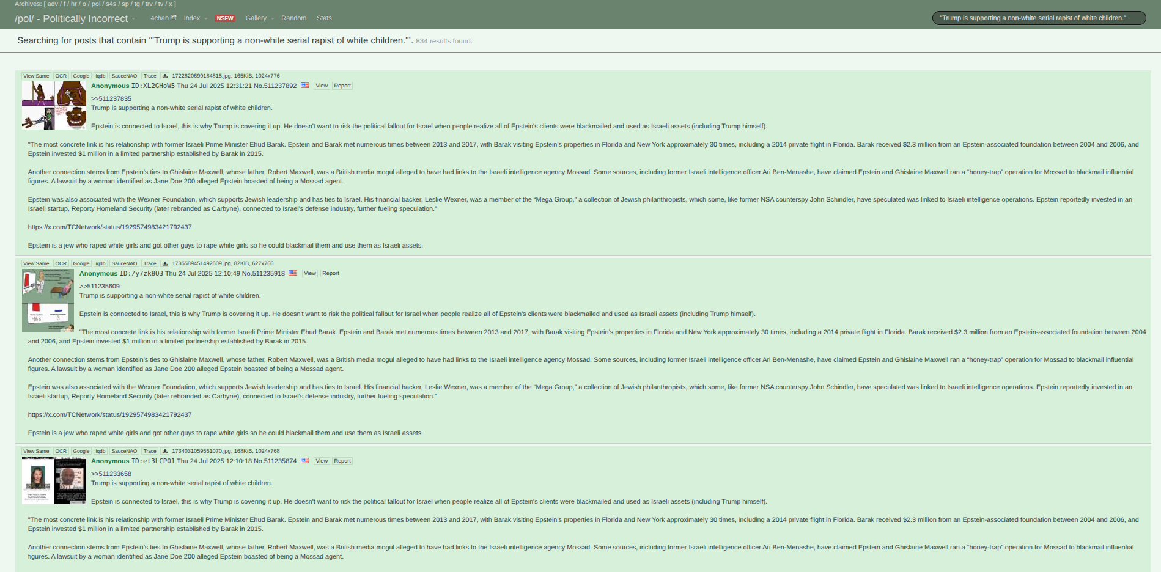
Task: Open the sp archive link
Action: point(125,4)
